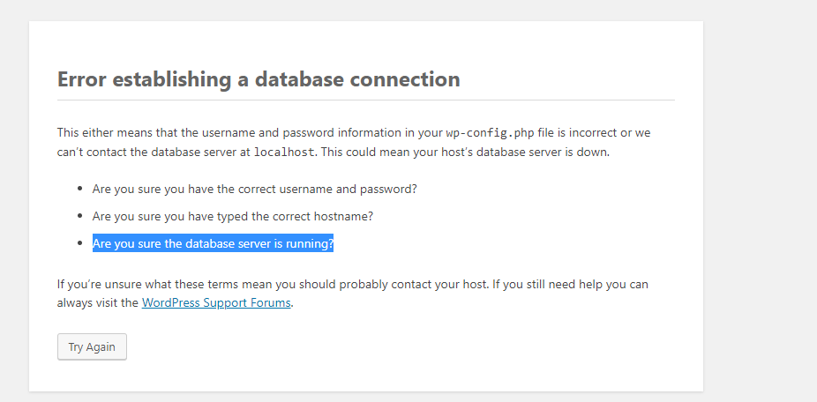
Task: Click the highlighted database server running question
Action: click(x=213, y=243)
